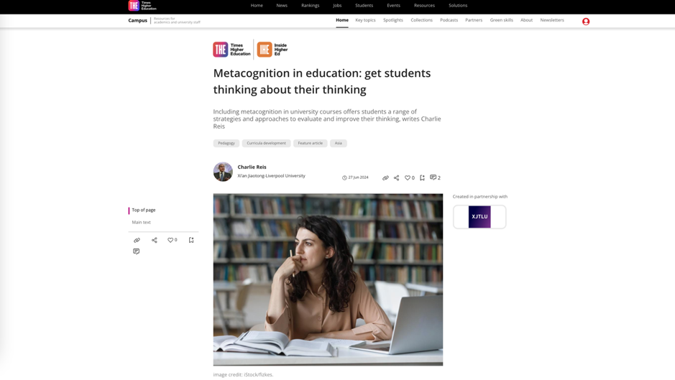Viewport: 675px width, 380px height.
Task: Click the sidebar share icon
Action: pyautogui.click(x=154, y=240)
